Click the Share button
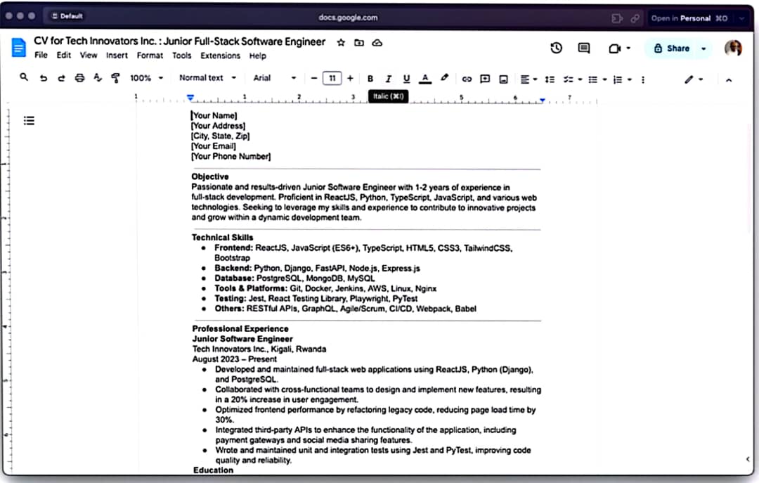The height and width of the screenshot is (483, 759). (x=671, y=49)
